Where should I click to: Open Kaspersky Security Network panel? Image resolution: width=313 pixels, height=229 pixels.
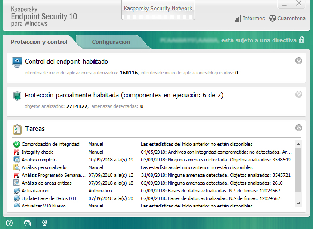[x=158, y=9]
